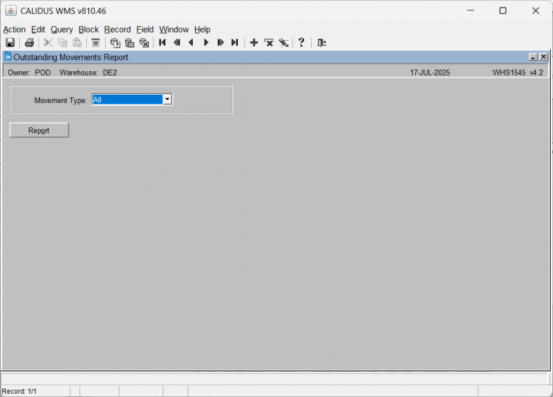The height and width of the screenshot is (397, 553).
Task: Click the v4.2 version text
Action: coord(536,73)
